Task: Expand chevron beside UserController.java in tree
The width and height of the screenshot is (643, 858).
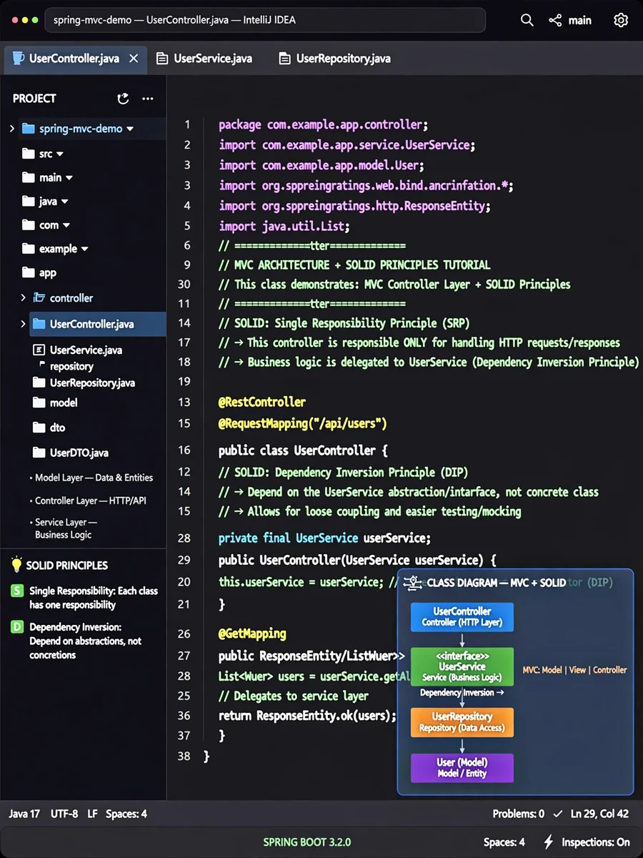Action: click(x=23, y=324)
